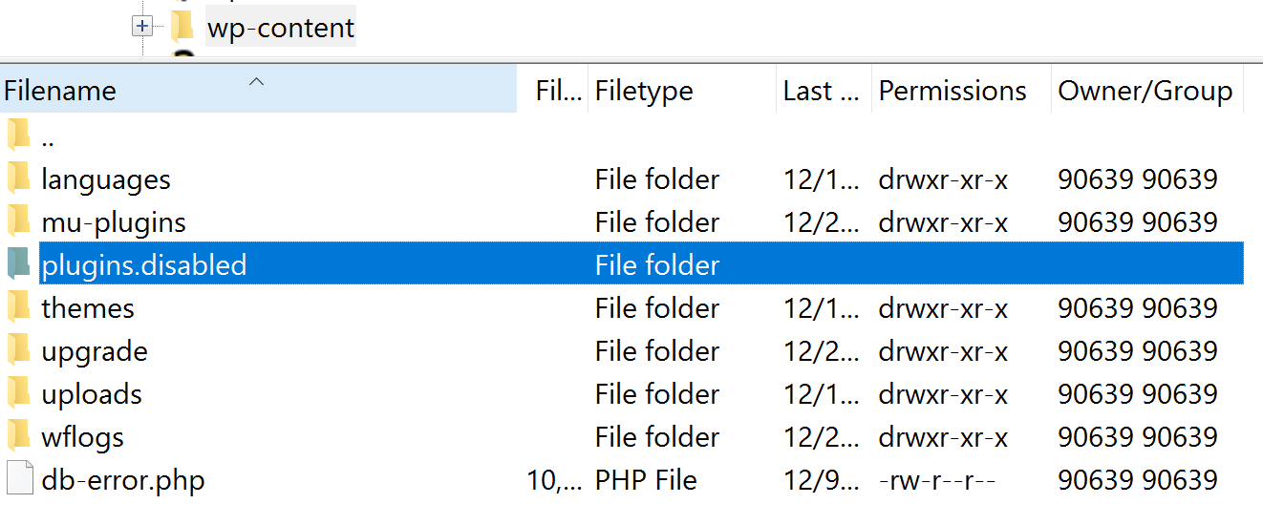
Task: Expand the wp-content tree node
Action: (142, 28)
